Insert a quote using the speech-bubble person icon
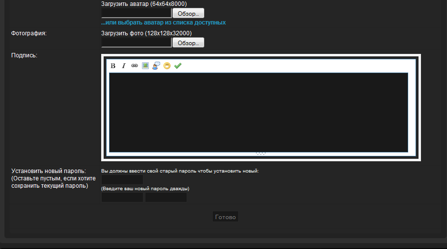This screenshot has height=249, width=447. pyautogui.click(x=156, y=66)
